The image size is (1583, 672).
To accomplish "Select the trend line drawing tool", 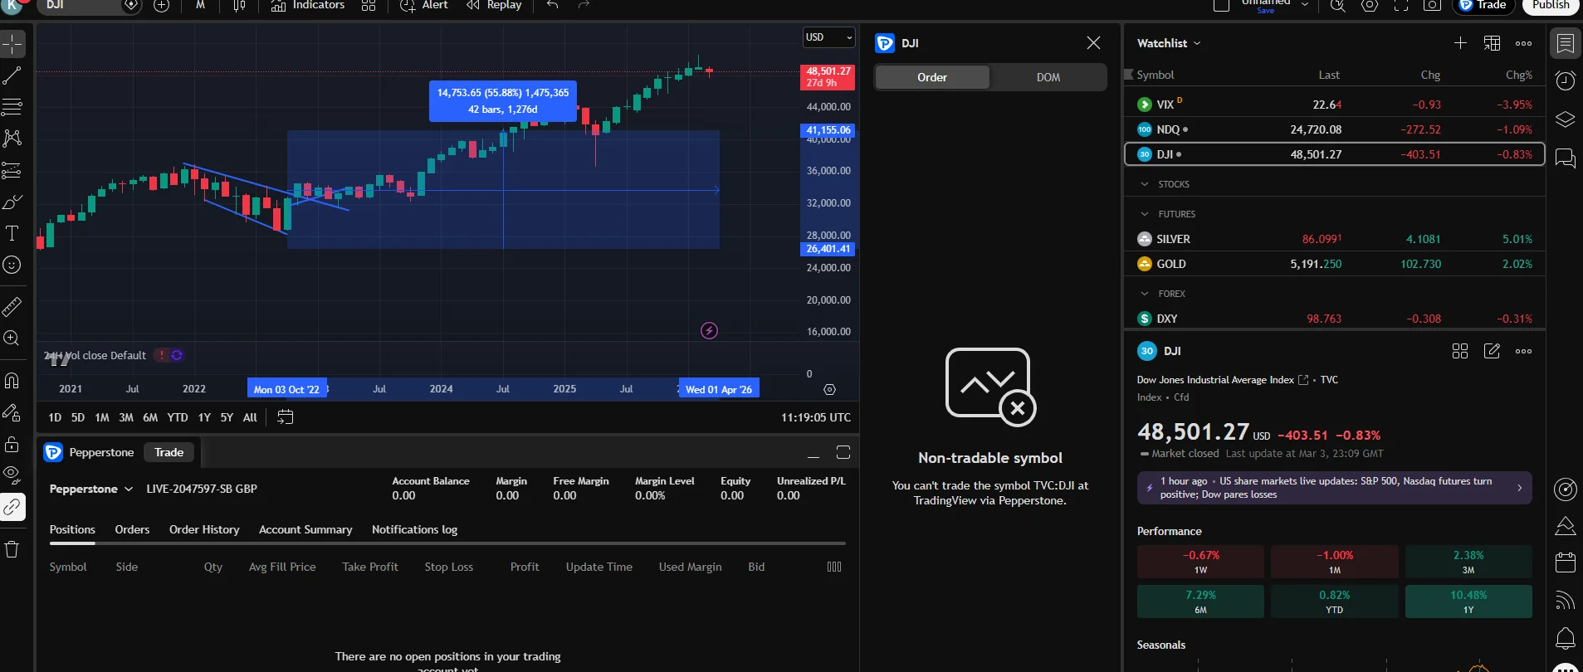I will (12, 76).
